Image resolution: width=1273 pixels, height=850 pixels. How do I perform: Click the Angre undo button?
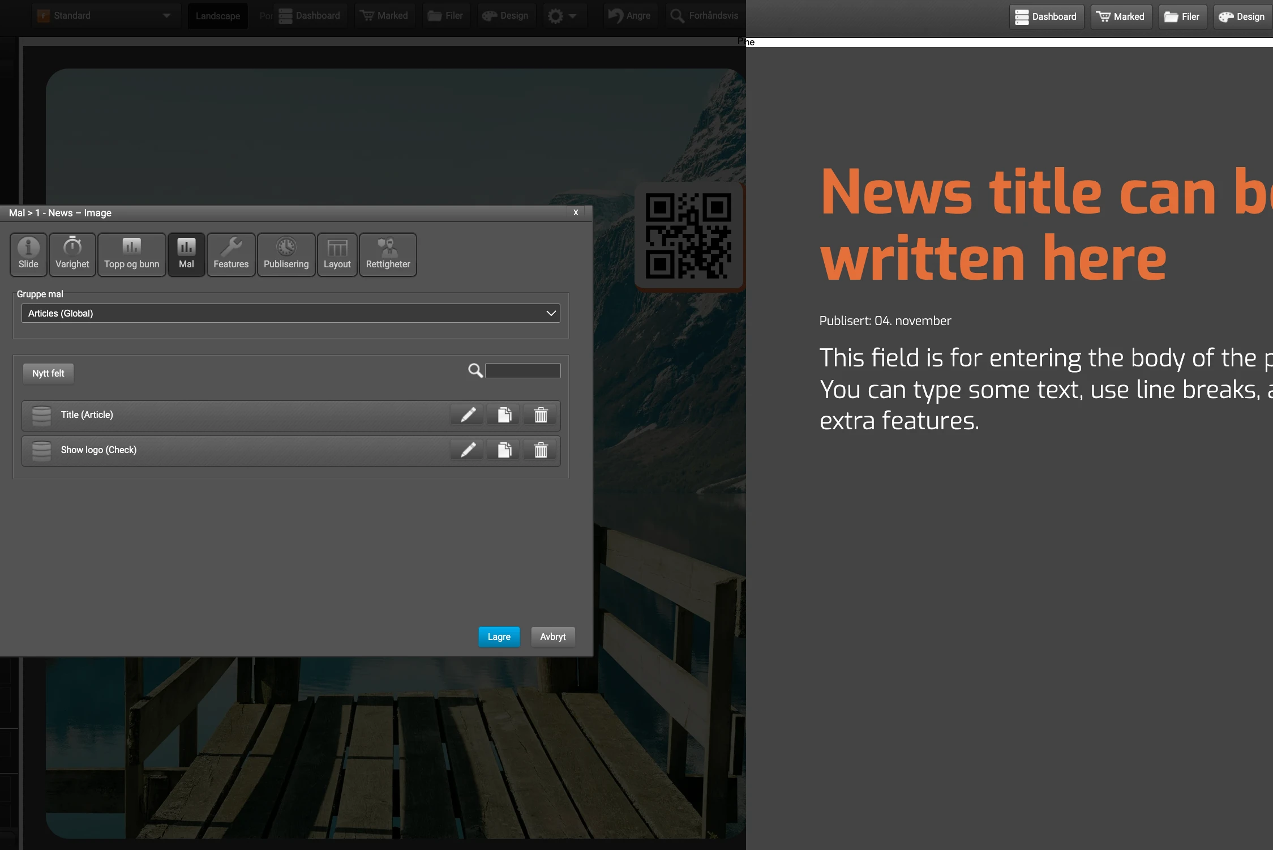629,16
